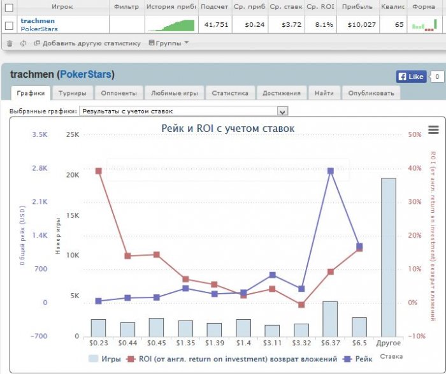Check the trachmen row checkbox
The image size is (446, 374).
tap(9, 25)
